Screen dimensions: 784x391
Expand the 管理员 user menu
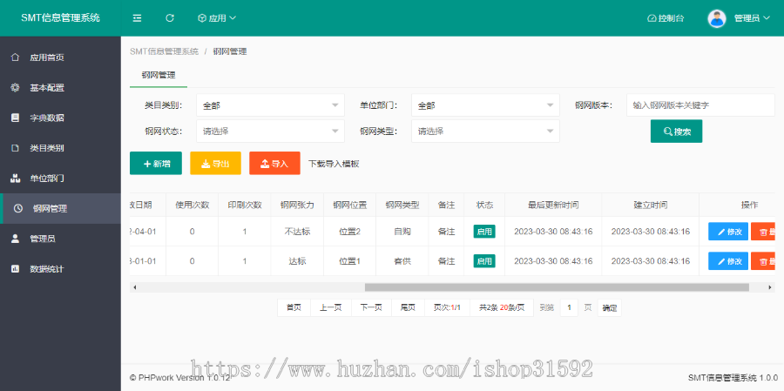752,18
